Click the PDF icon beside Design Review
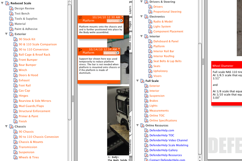Screen dimensions: 242x161 coord(11,8)
